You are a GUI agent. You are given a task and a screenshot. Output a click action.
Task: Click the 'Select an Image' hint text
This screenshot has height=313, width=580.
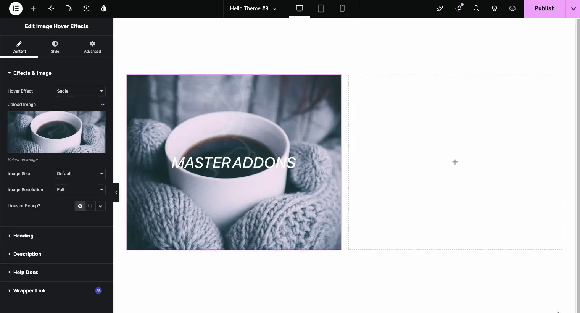(x=23, y=160)
